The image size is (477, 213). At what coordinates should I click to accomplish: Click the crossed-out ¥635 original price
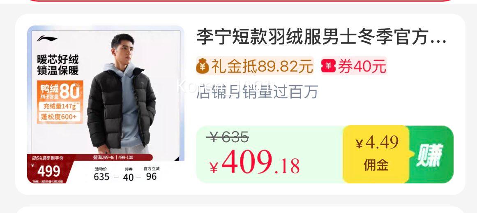pos(228,137)
